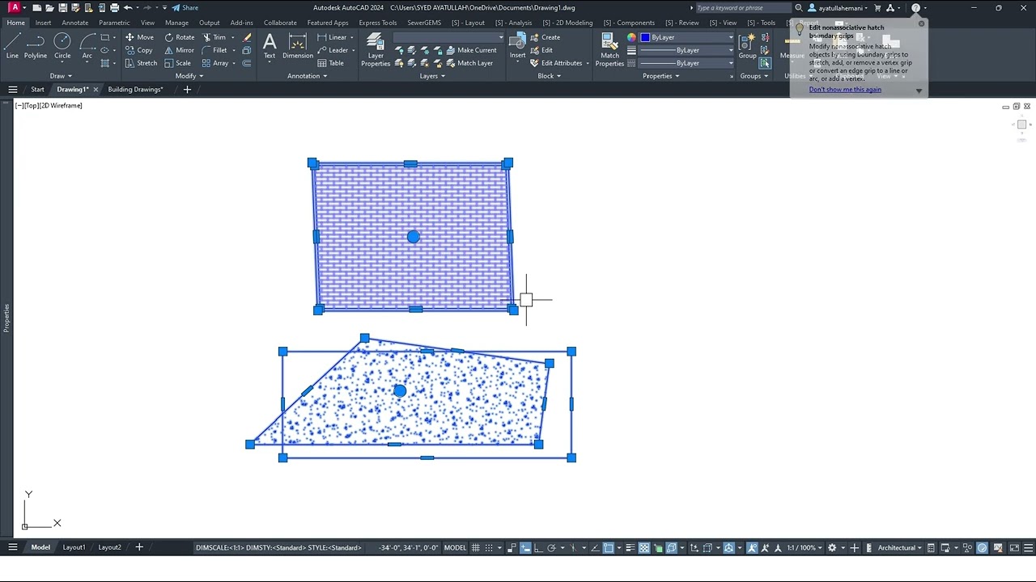The height and width of the screenshot is (582, 1036).
Task: Open the Customization icon in status bar
Action: click(x=1029, y=547)
